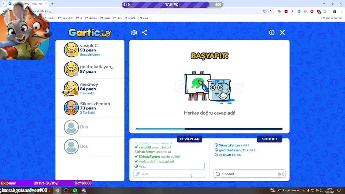The height and width of the screenshot is (194, 345).
Task: Open the Shazam extension icon
Action: point(299,11)
